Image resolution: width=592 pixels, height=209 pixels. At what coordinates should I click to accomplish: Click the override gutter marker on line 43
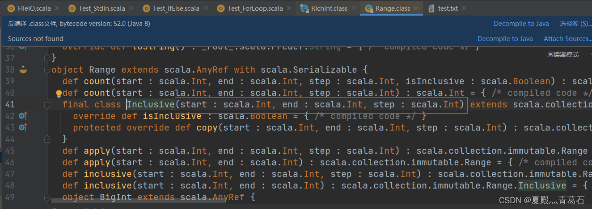[23, 127]
